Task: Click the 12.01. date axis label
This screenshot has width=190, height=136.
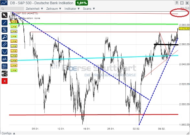Action: 61,129
